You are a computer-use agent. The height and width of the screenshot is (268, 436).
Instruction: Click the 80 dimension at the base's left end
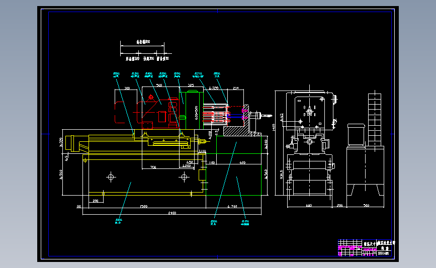click(x=78, y=206)
